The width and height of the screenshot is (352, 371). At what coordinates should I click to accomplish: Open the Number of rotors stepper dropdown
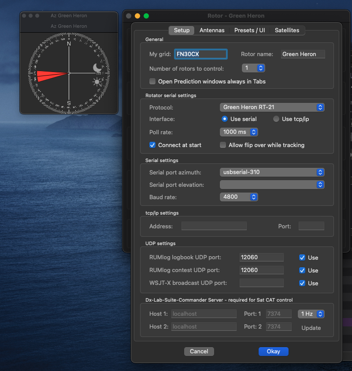[253, 68]
